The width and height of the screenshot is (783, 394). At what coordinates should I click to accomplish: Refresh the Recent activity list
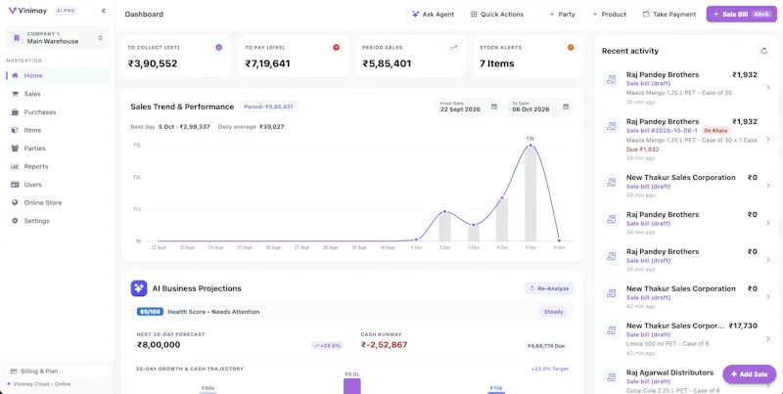[763, 51]
